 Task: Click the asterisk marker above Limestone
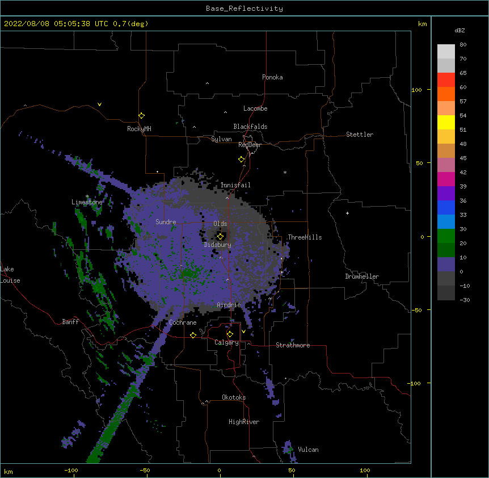(87, 196)
